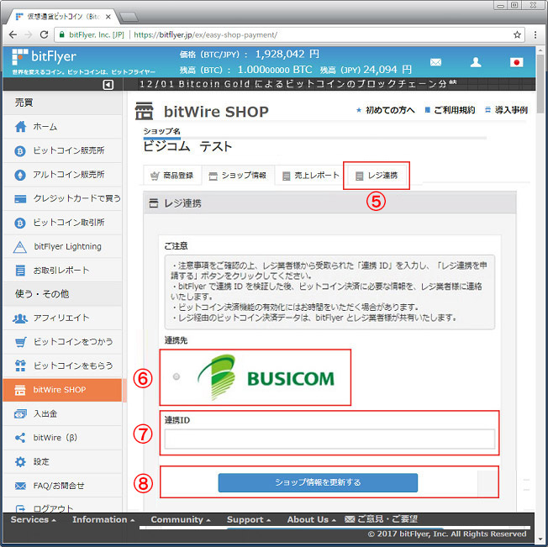Click the 連携ID input field
Viewport: 548px width, 547px height.
coord(329,439)
